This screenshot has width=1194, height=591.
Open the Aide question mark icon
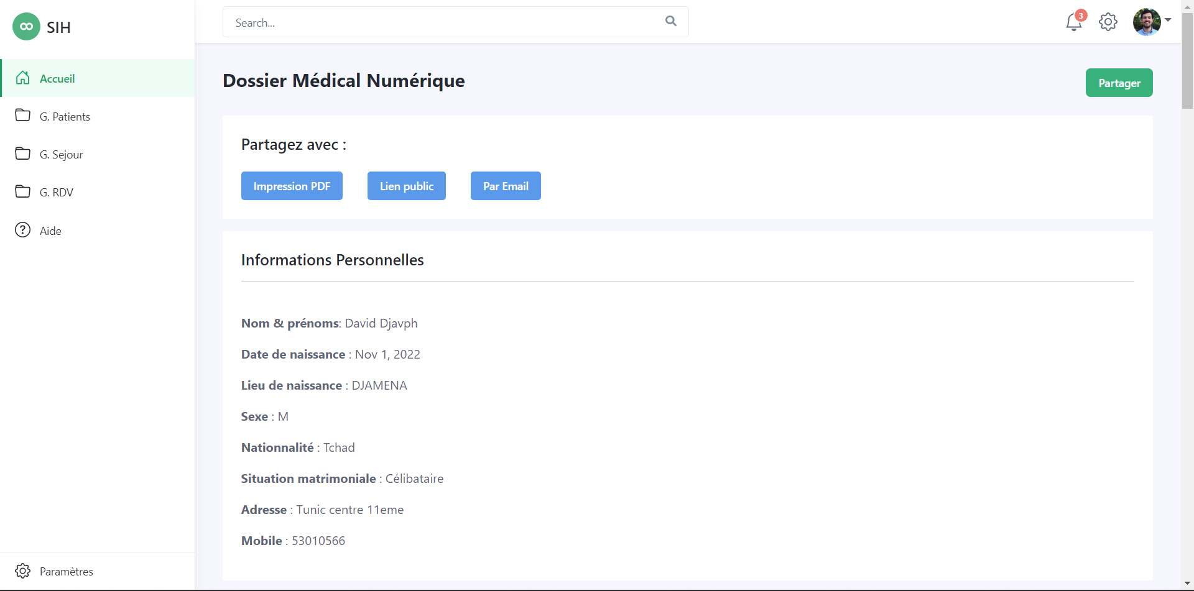[23, 230]
